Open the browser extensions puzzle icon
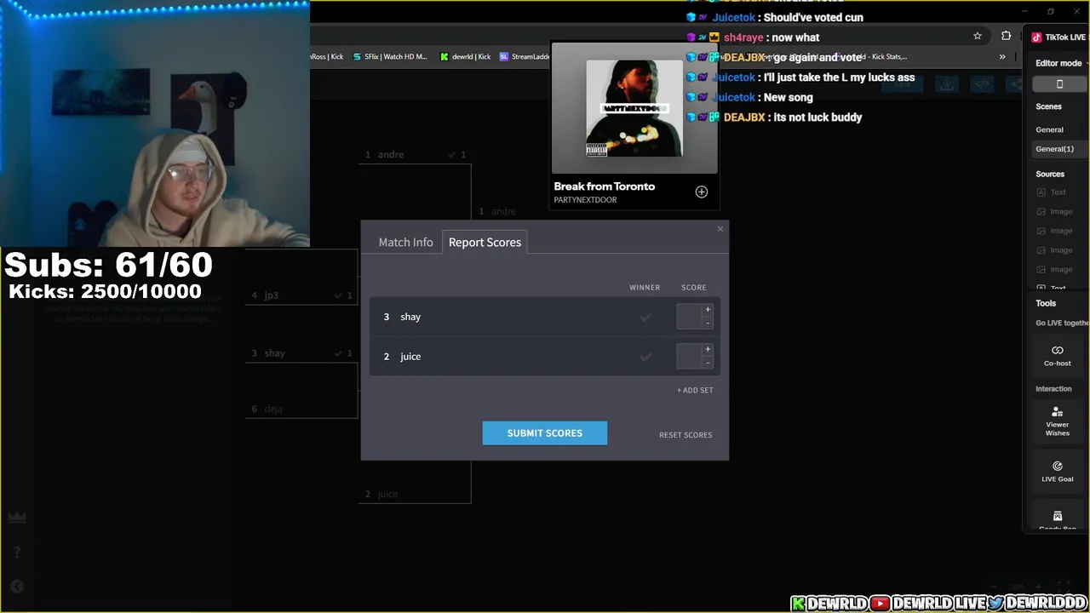This screenshot has width=1090, height=613. (x=1007, y=36)
